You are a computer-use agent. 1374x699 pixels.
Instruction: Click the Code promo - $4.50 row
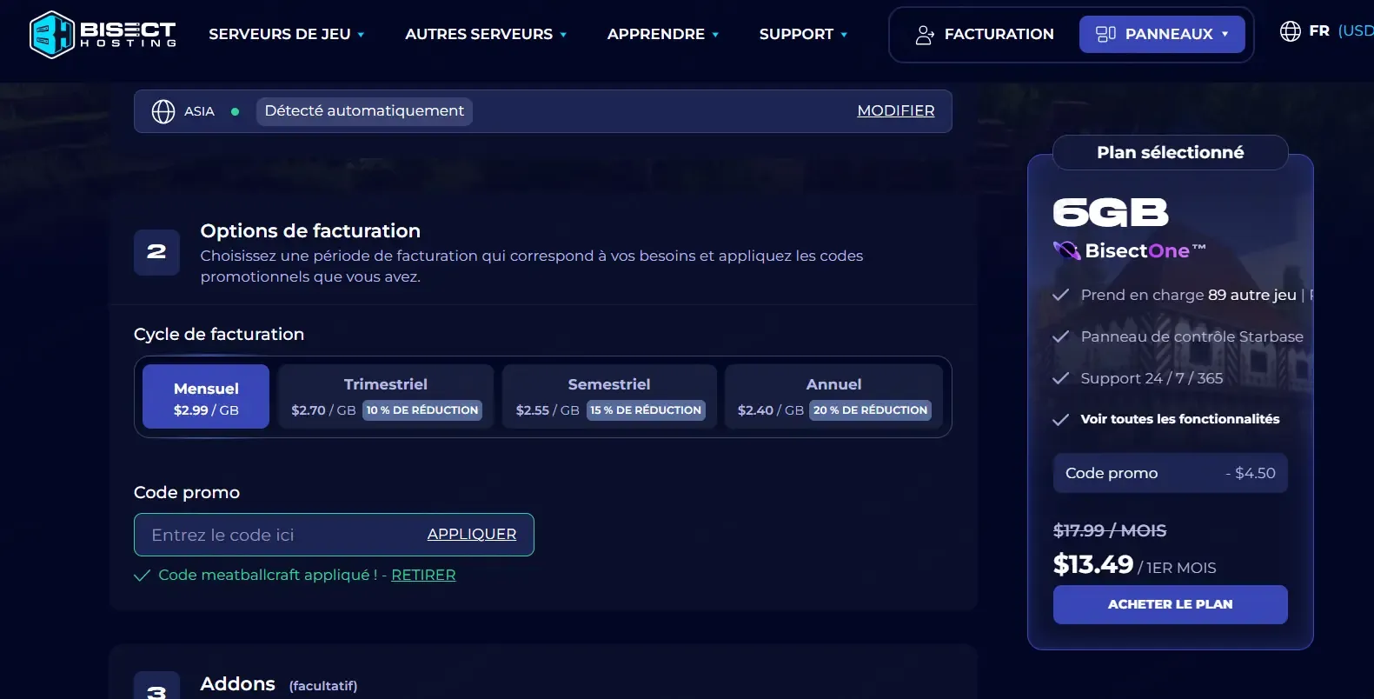[x=1171, y=473]
